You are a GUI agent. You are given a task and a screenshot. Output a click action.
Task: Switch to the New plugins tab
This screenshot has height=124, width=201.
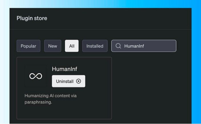(x=52, y=46)
